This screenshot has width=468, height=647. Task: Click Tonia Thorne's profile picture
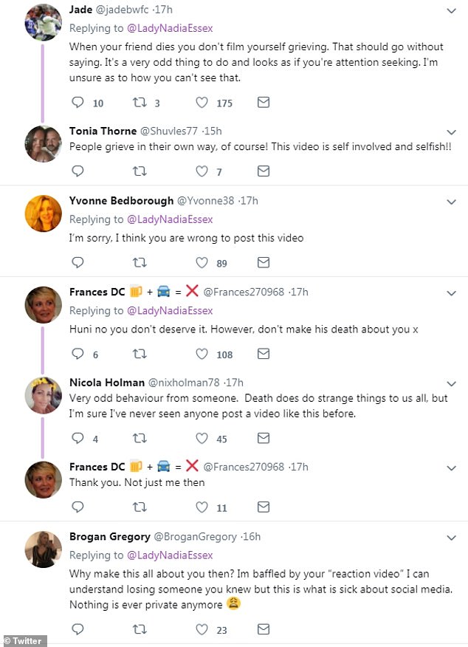[x=44, y=143]
